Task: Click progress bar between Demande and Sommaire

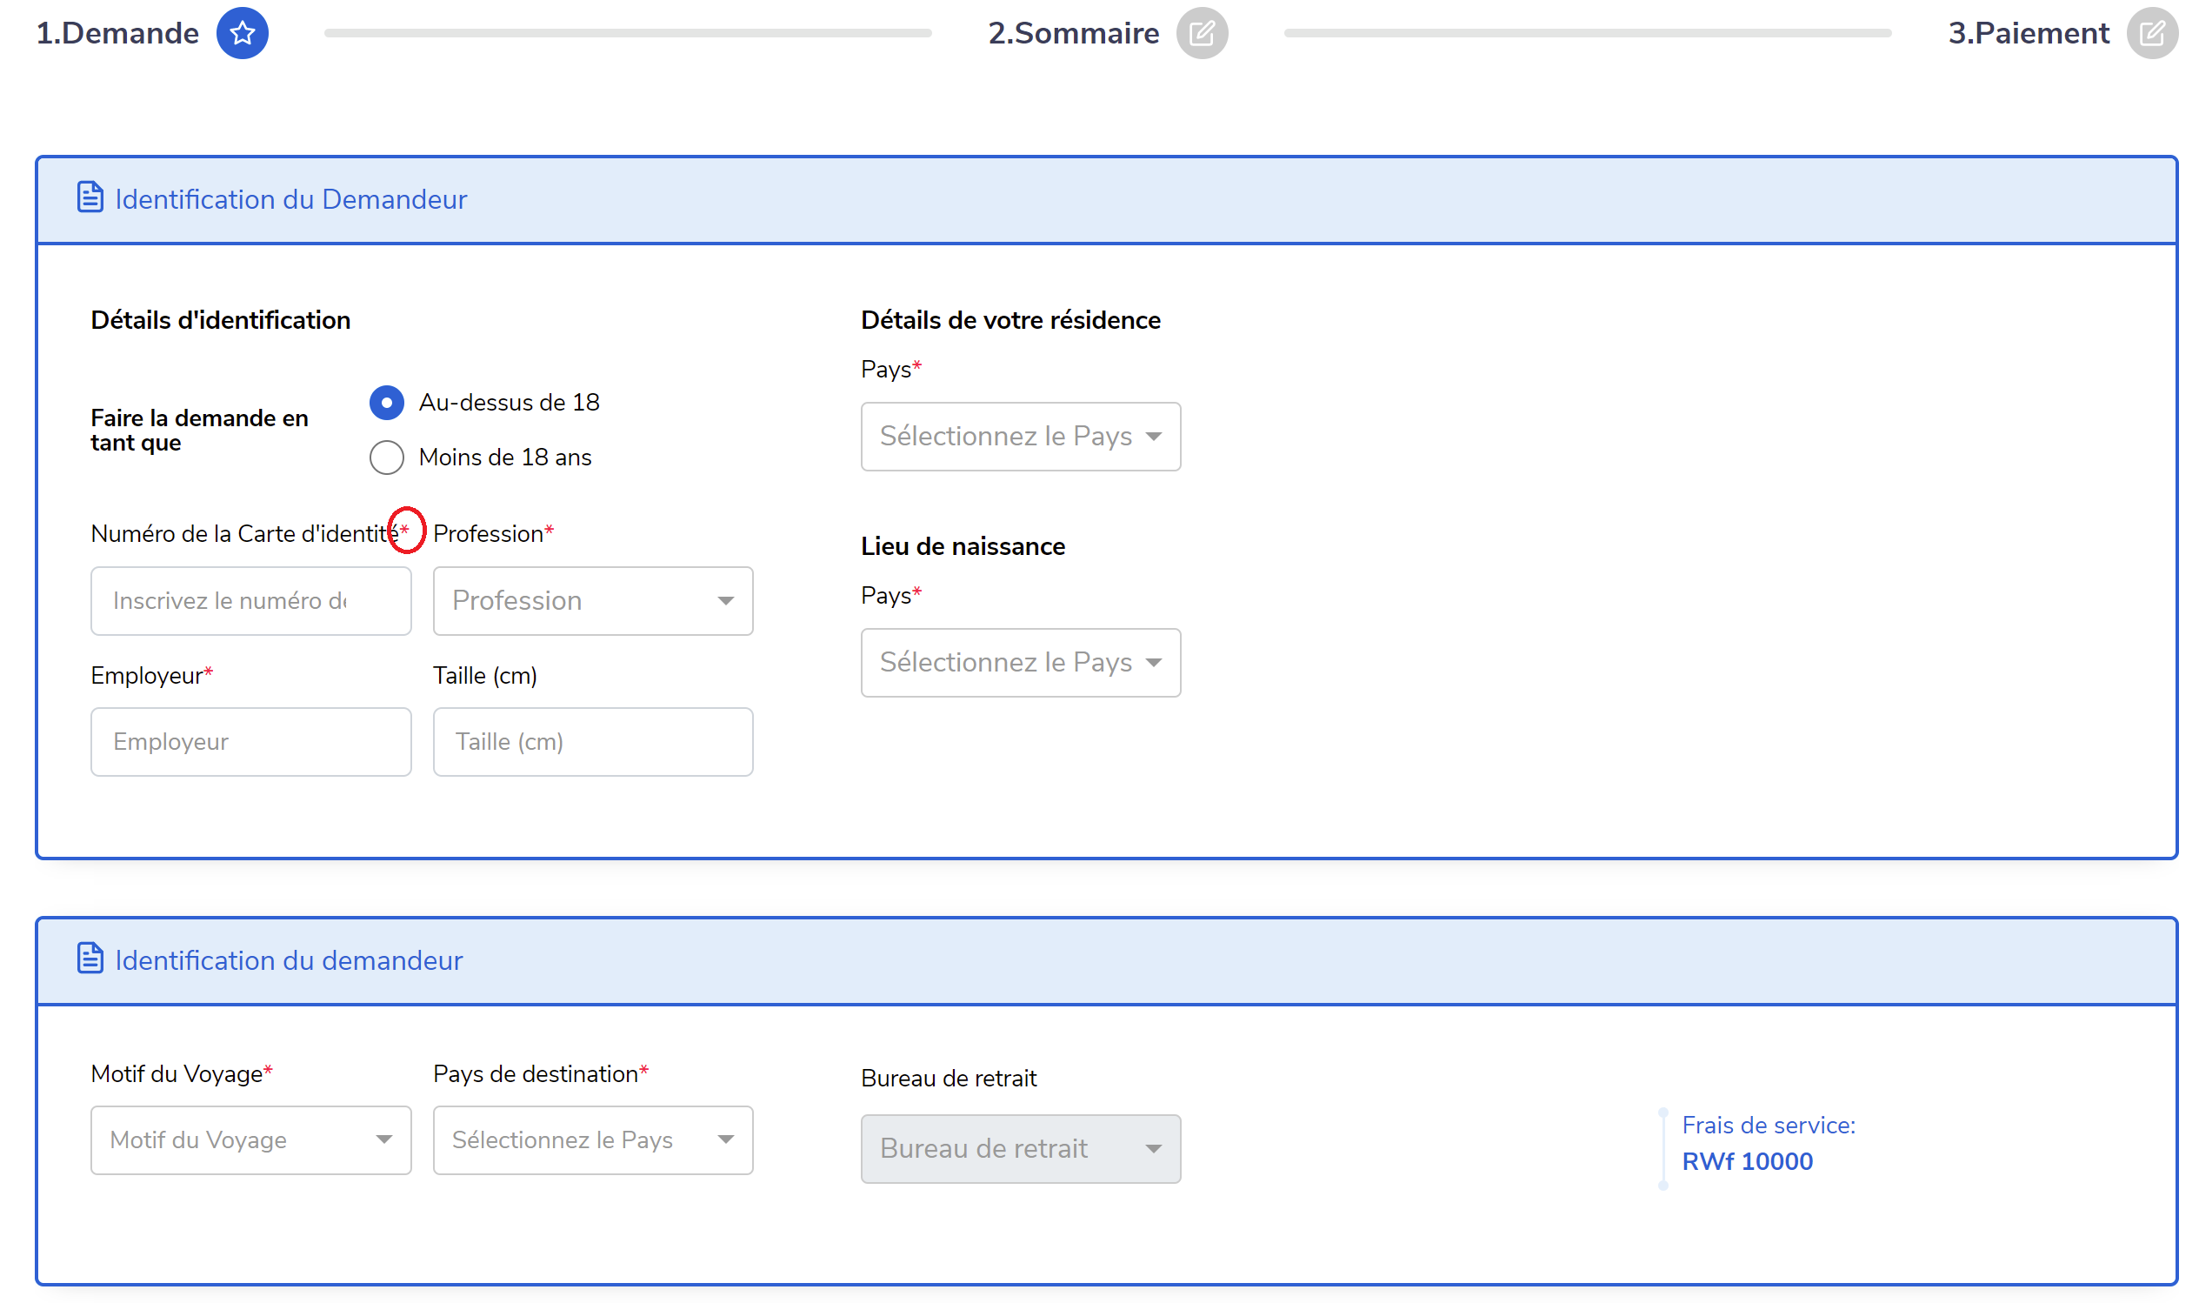Action: click(628, 33)
